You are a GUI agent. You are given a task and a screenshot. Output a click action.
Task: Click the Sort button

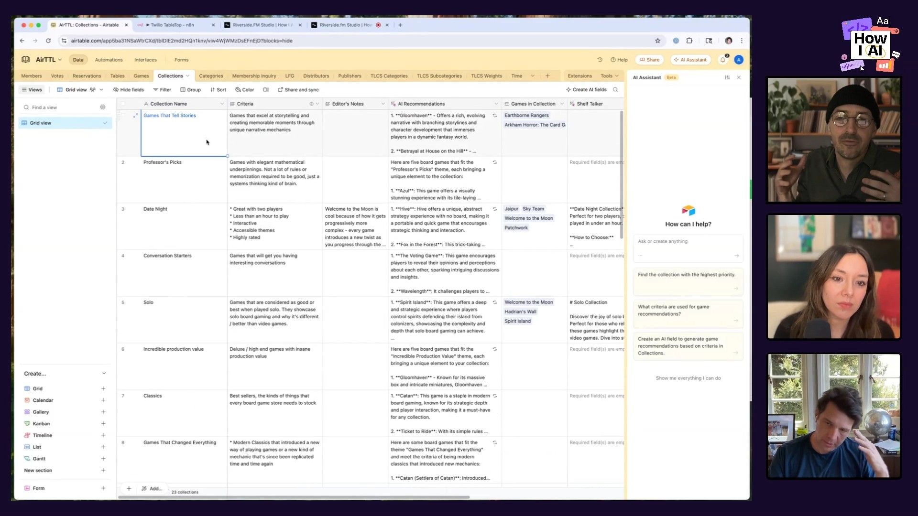(x=218, y=90)
